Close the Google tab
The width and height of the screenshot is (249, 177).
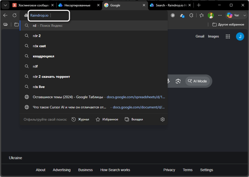[x=144, y=5]
